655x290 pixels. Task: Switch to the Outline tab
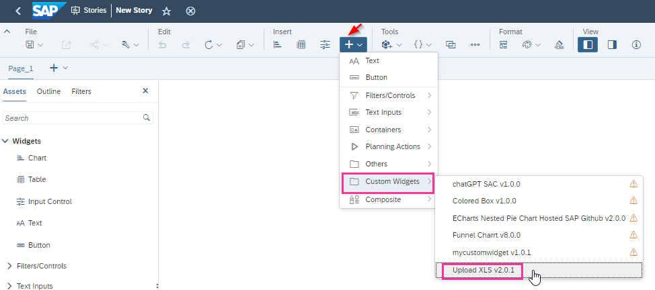pos(48,91)
